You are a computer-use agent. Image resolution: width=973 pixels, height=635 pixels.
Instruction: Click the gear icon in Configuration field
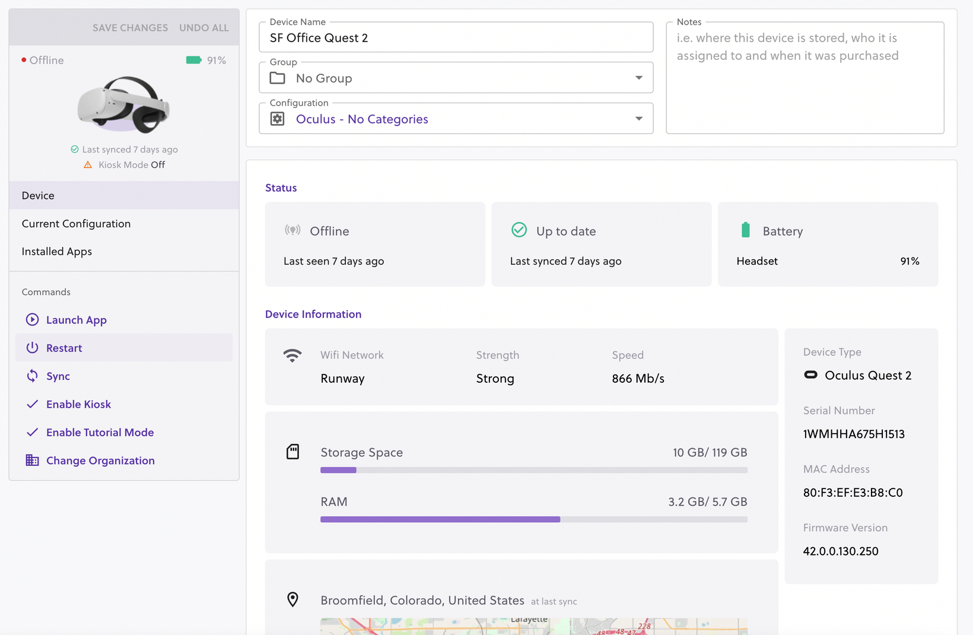[277, 119]
